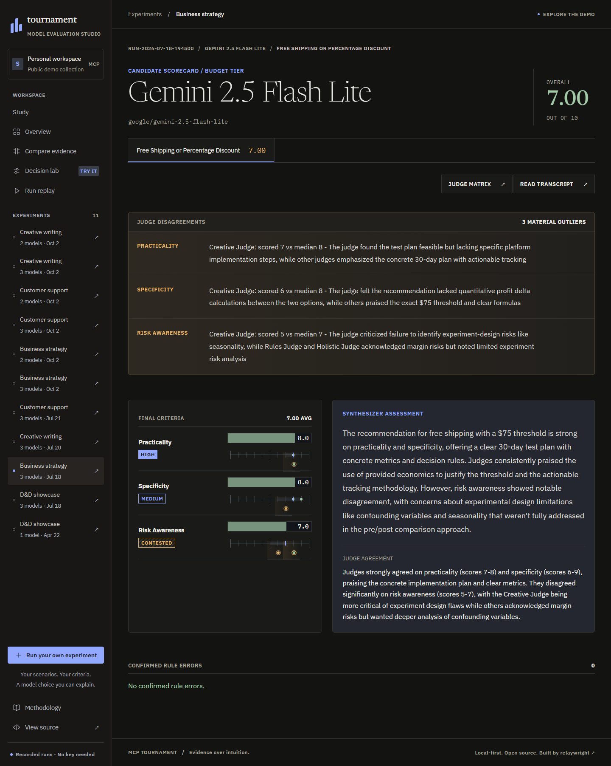The height and width of the screenshot is (766, 611).
Task: Click the View source code icon
Action: [17, 727]
